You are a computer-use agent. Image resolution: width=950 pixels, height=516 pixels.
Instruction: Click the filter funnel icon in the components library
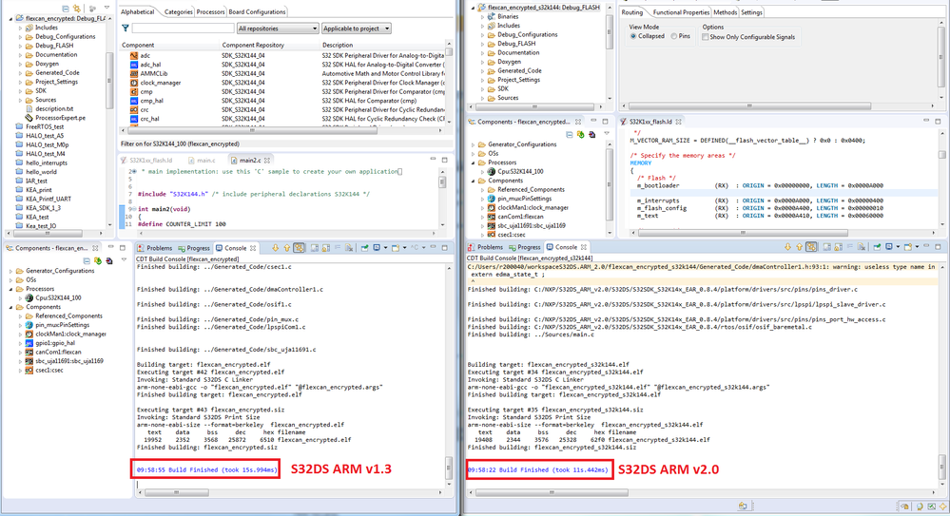[126, 28]
